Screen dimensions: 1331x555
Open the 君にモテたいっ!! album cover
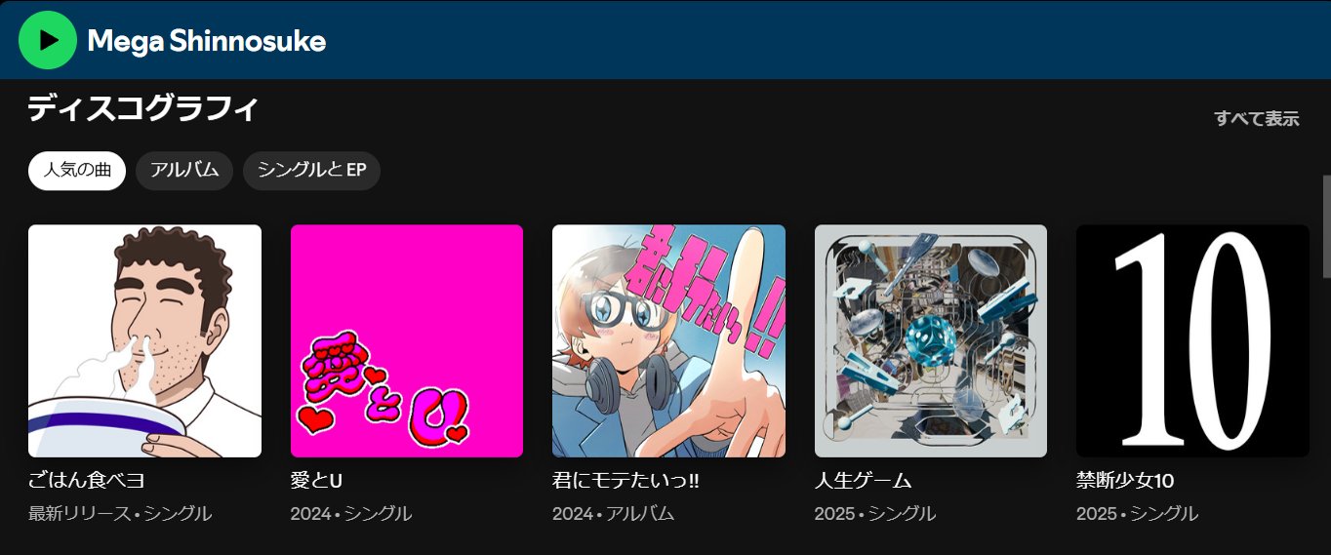pyautogui.click(x=668, y=341)
